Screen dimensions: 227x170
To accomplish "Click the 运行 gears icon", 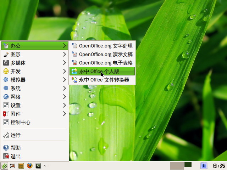I will pos(6,135).
